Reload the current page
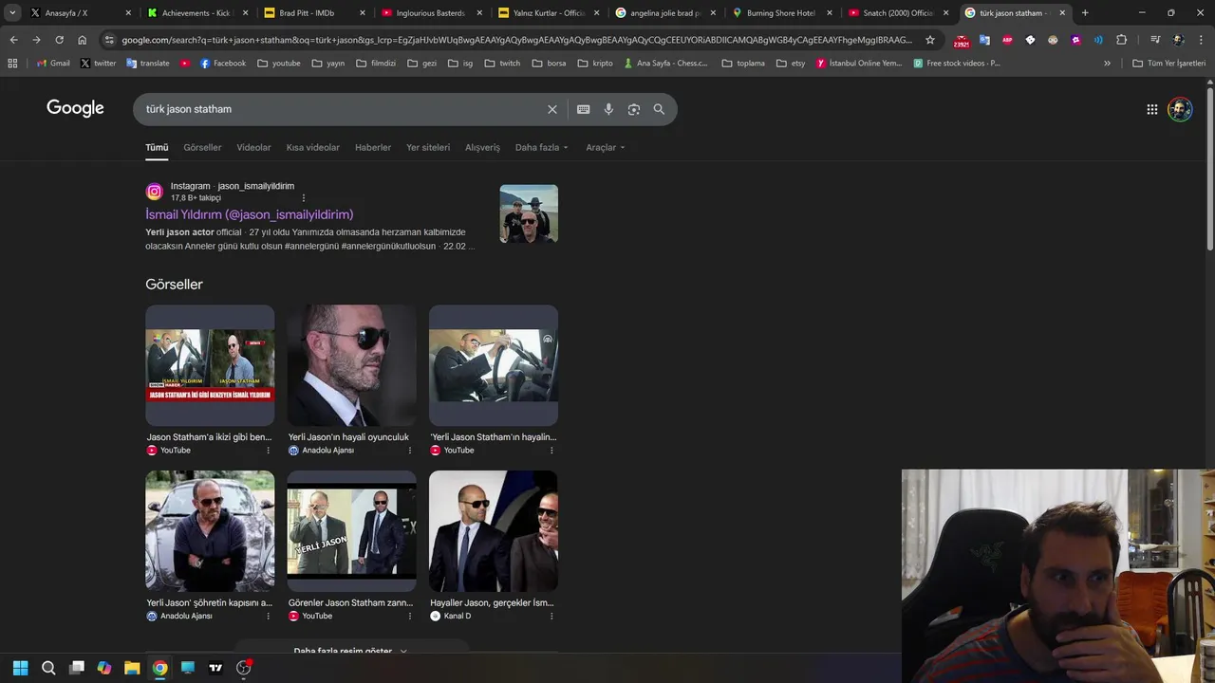Screen dimensions: 1215x683 click(x=59, y=40)
